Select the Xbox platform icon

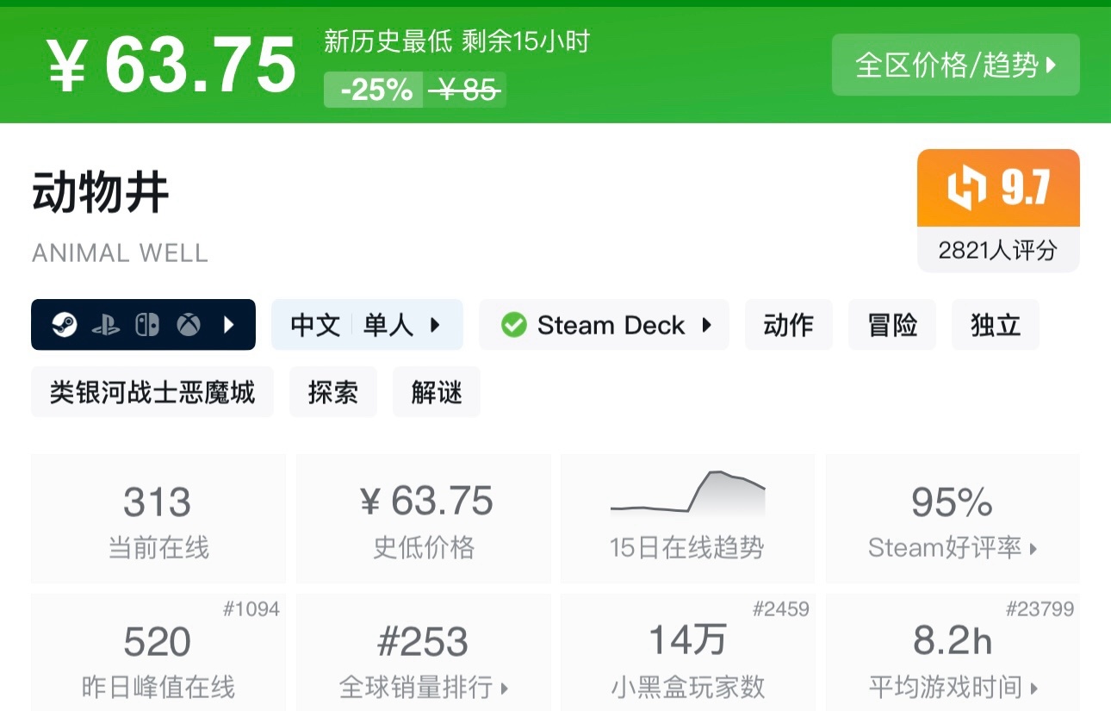tap(189, 325)
